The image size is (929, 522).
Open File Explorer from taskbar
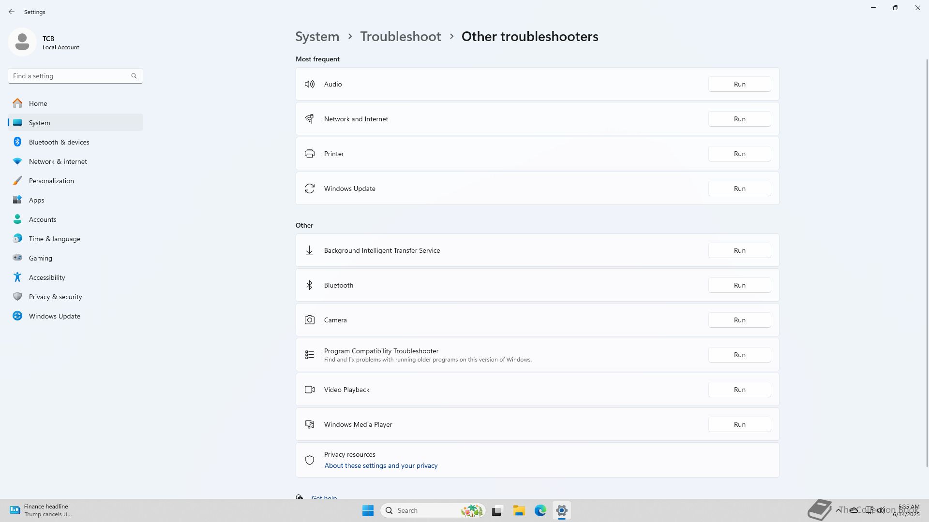pyautogui.click(x=519, y=510)
